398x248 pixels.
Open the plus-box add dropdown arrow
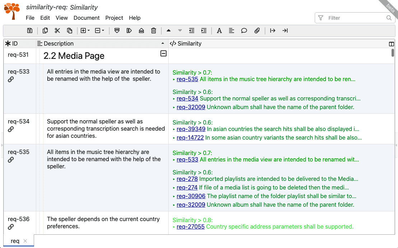pos(89,31)
